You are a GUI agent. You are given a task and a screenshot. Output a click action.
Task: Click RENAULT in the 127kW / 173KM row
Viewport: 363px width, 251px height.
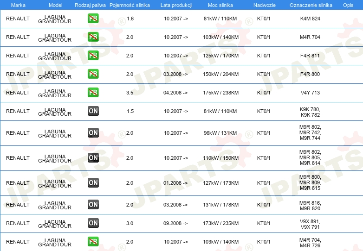point(18,183)
